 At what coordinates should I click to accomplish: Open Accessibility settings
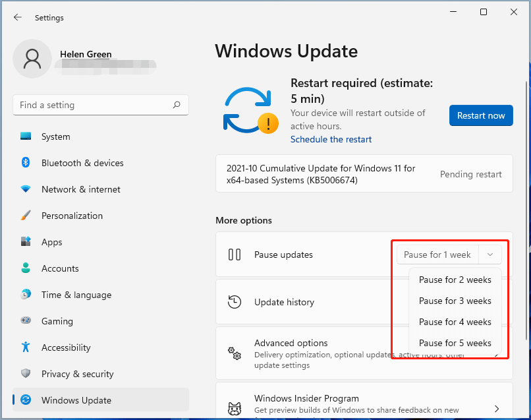[101, 347]
